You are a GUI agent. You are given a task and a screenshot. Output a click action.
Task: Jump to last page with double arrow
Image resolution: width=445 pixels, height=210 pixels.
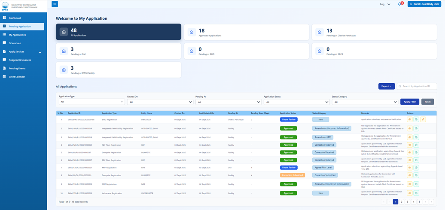[x=431, y=202]
